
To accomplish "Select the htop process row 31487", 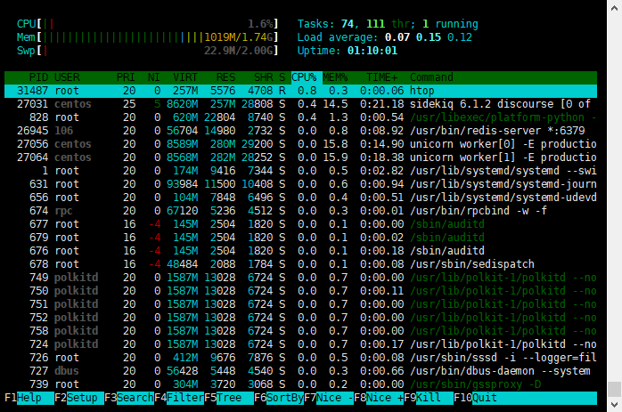I will (300, 91).
